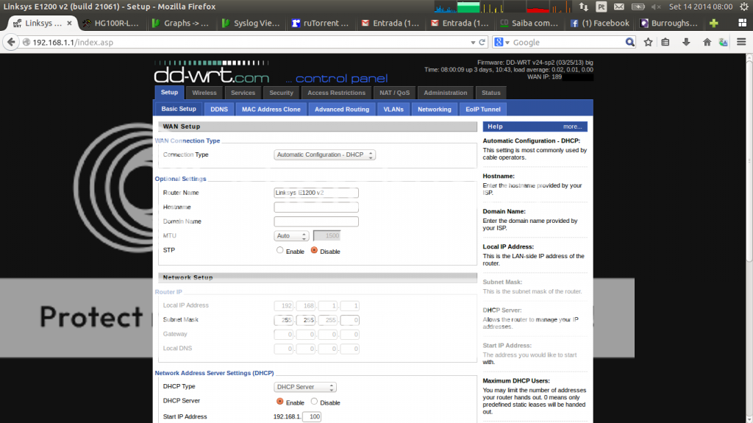Go to the home page icon
This screenshot has width=753, height=423.
(x=707, y=43)
